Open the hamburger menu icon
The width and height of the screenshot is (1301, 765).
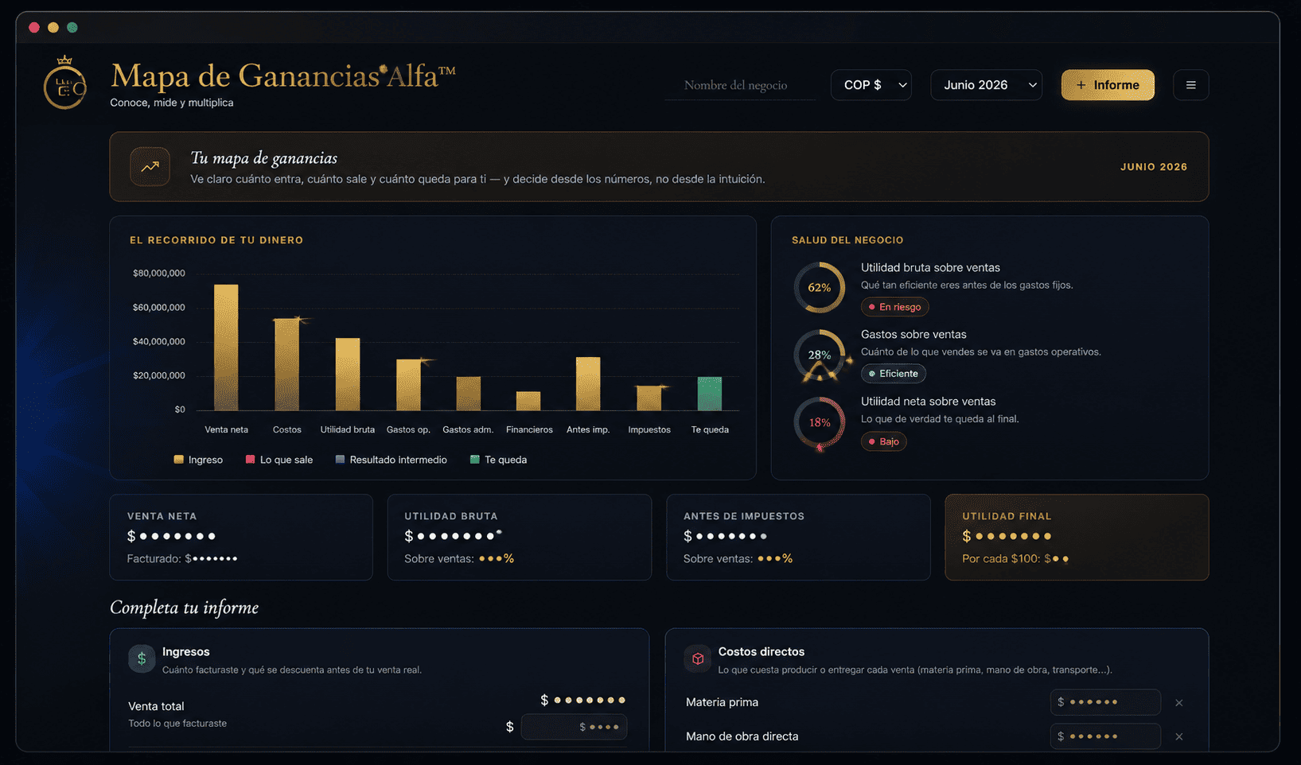[1190, 85]
